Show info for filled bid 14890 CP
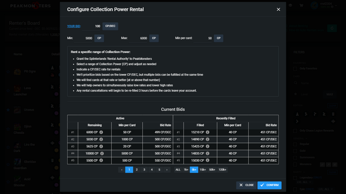This screenshot has height=194, width=346. [x=207, y=139]
